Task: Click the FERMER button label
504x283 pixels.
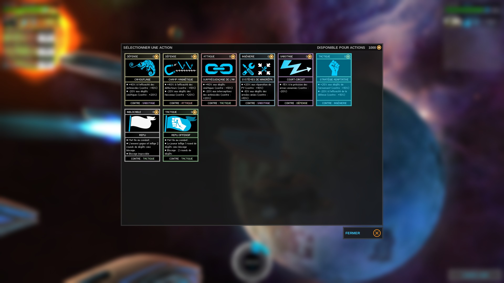Action: [353, 233]
